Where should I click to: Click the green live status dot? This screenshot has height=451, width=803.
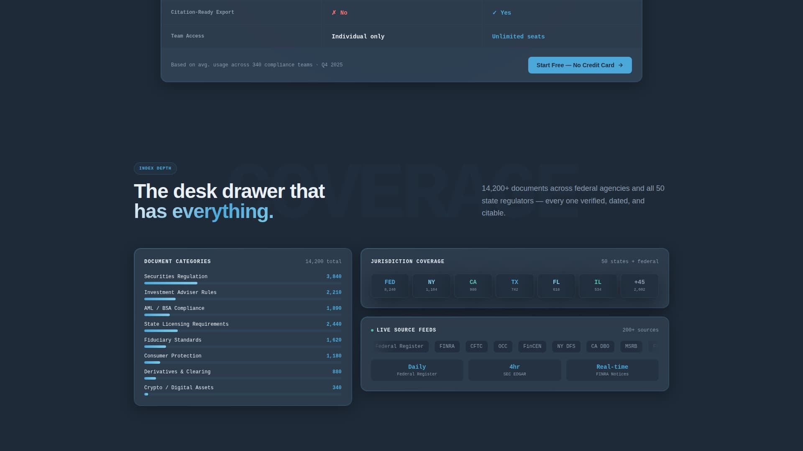tap(372, 330)
